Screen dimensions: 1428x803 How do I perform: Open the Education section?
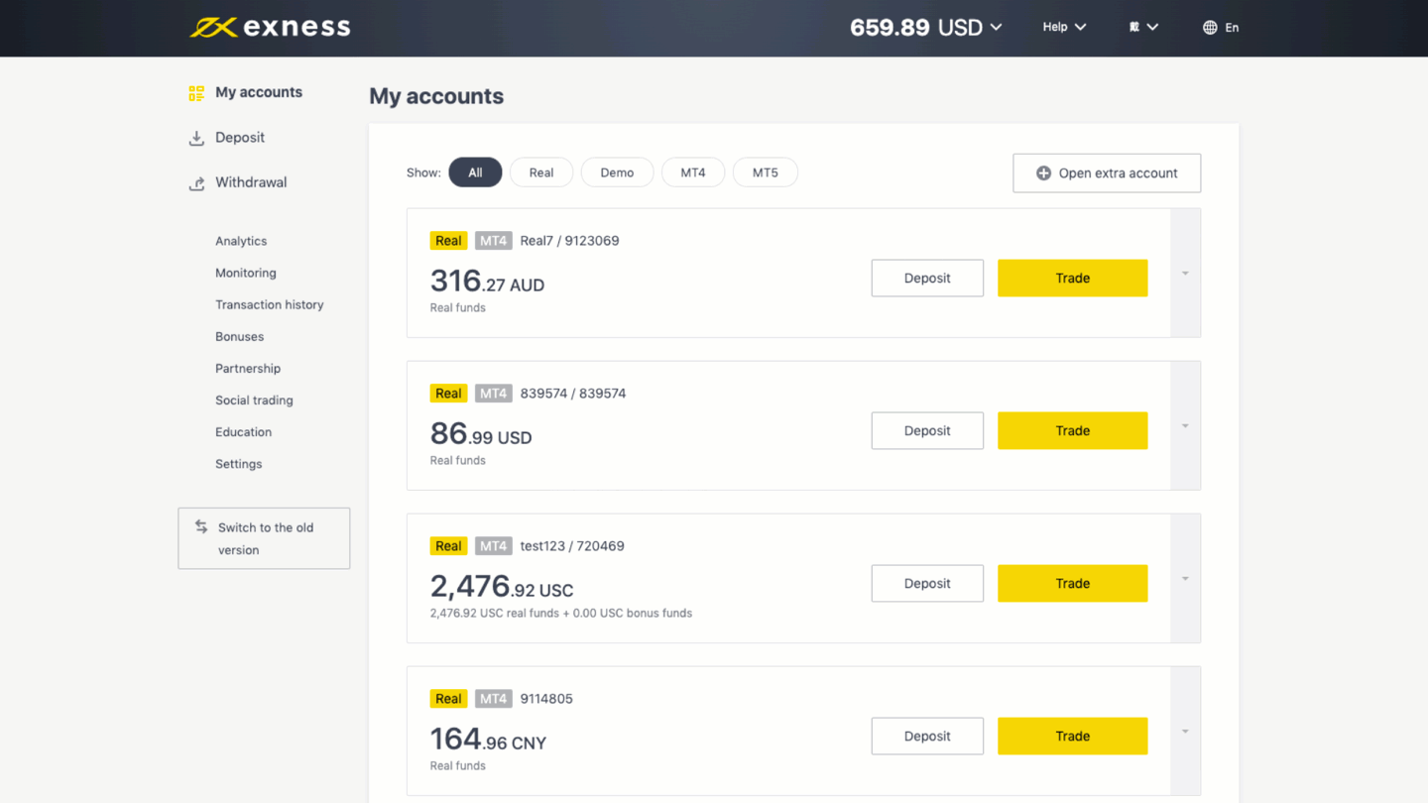point(243,431)
